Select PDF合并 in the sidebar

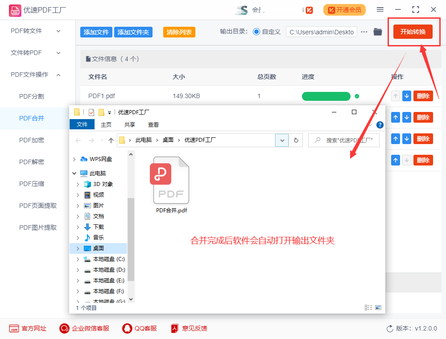click(x=31, y=118)
